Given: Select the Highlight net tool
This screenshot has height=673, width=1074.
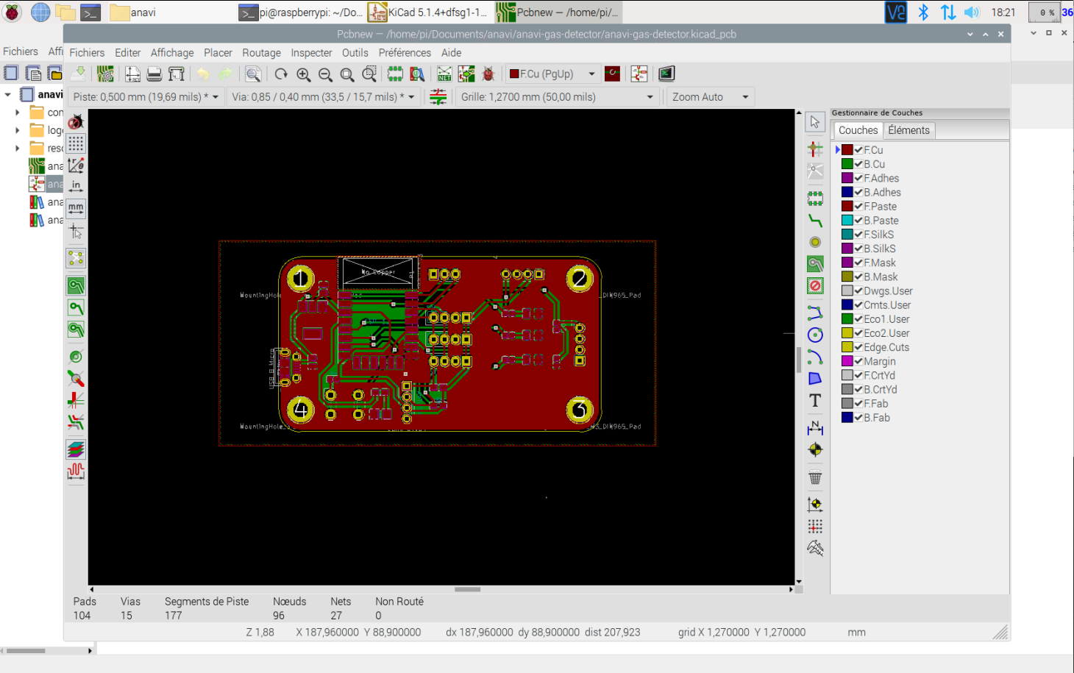Looking at the screenshot, I should 815,149.
